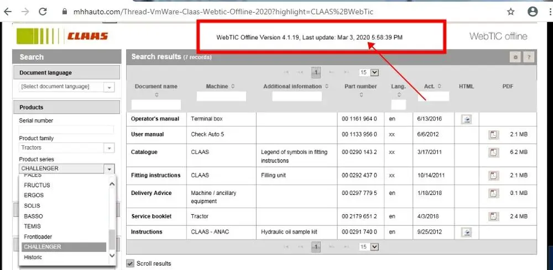This screenshot has height=270, width=553.
Task: Click the settings gear in Search results header
Action: click(515, 57)
